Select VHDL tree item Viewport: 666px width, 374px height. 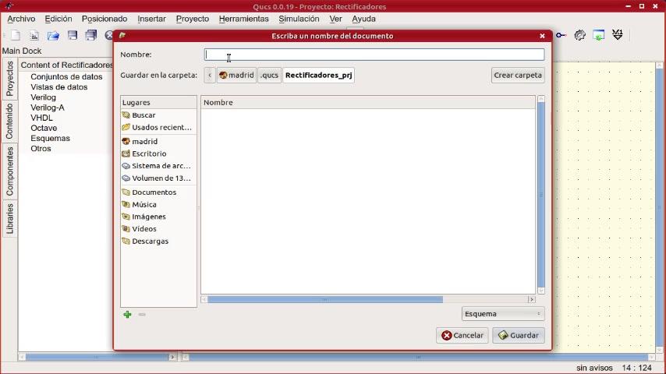tap(41, 118)
